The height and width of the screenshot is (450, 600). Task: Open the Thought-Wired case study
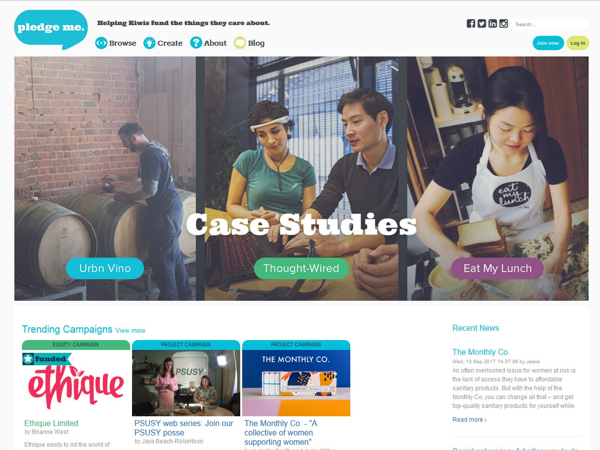point(301,268)
